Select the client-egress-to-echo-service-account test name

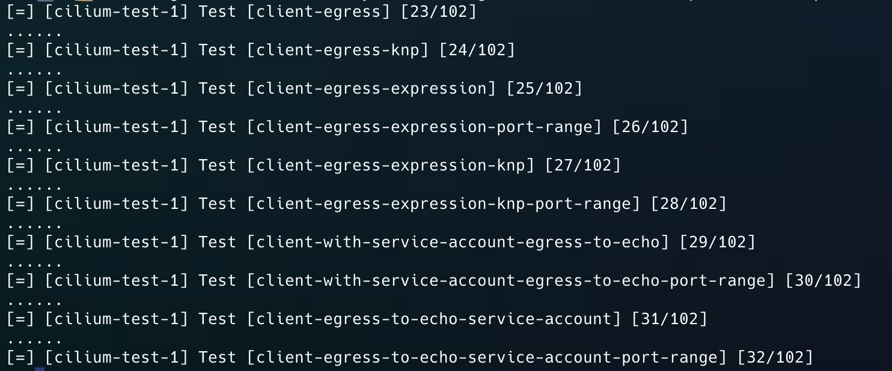pyautogui.click(x=434, y=319)
